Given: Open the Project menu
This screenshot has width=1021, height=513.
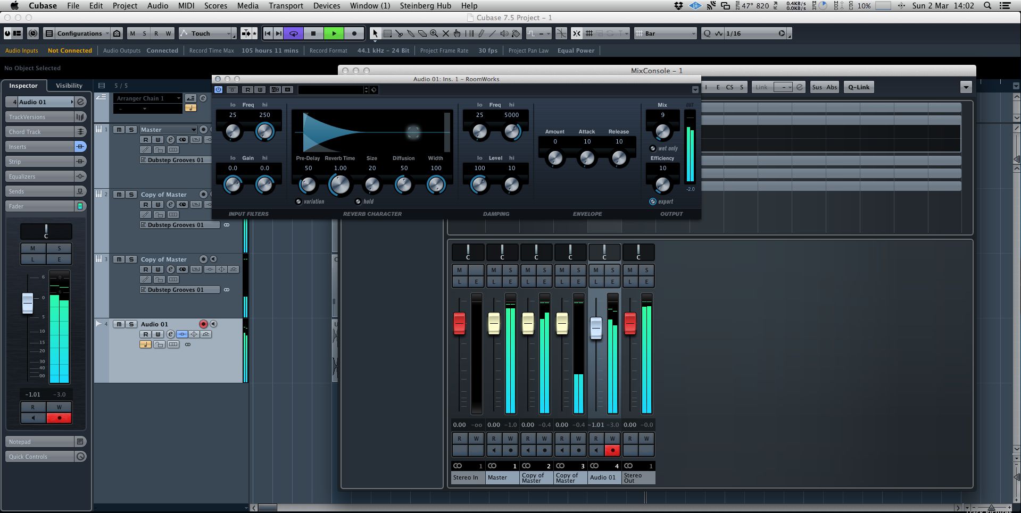Looking at the screenshot, I should (x=125, y=5).
